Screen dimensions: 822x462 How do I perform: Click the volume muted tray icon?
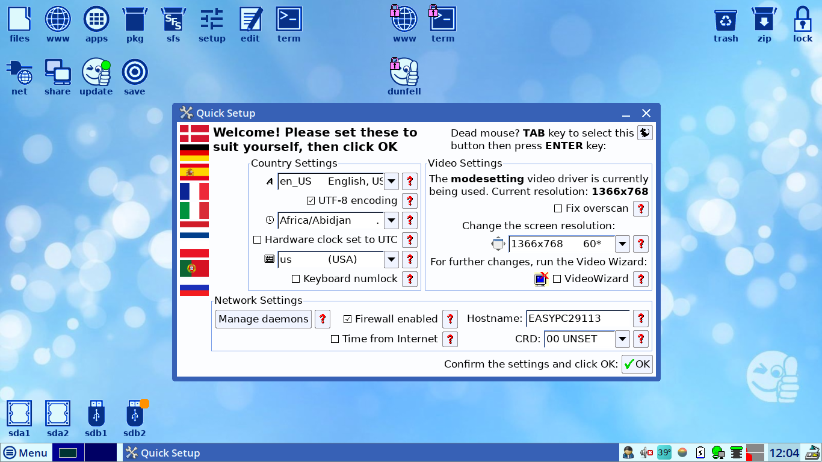[x=646, y=452]
